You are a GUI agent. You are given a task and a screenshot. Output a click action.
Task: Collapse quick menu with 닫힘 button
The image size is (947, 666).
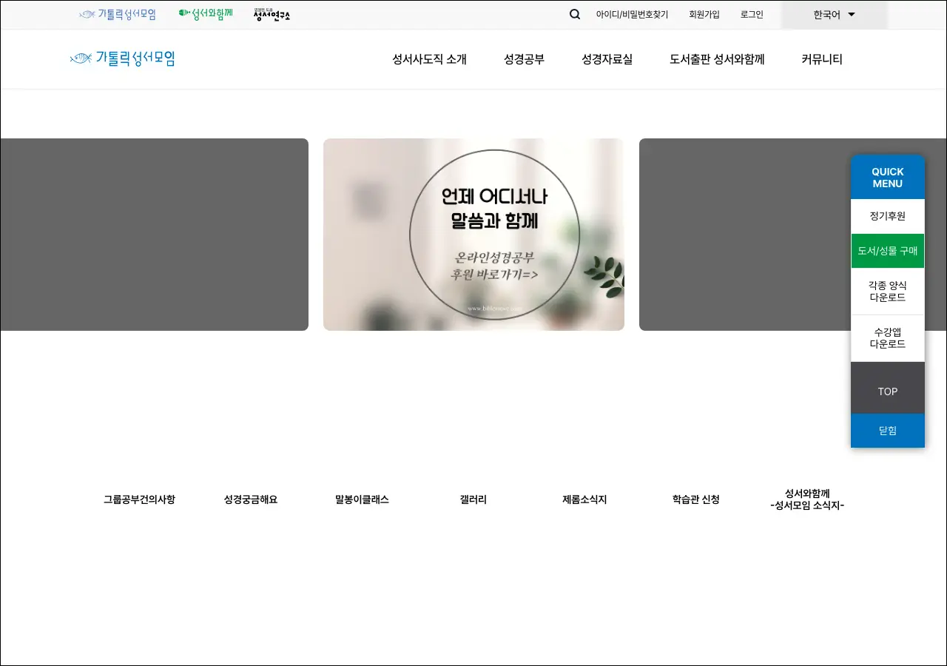tap(887, 431)
